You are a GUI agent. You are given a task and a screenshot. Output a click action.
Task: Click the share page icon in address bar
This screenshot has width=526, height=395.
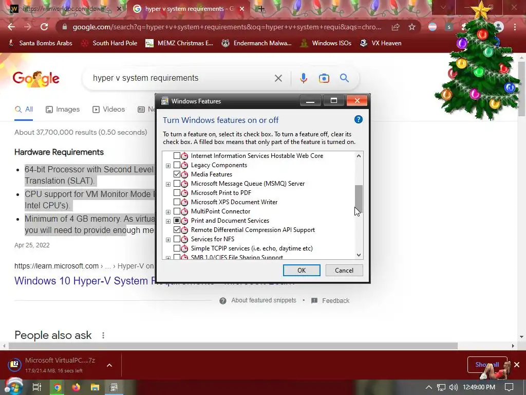pyautogui.click(x=396, y=27)
